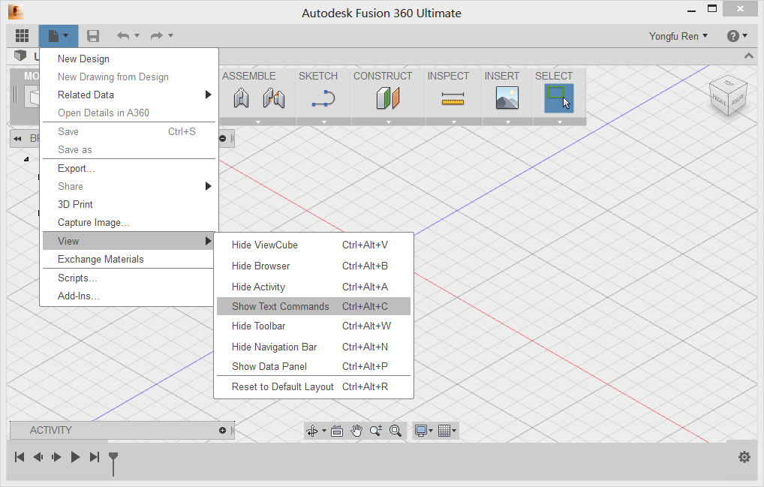Toggle Show Data Panel option
The height and width of the screenshot is (487, 764).
click(x=314, y=366)
